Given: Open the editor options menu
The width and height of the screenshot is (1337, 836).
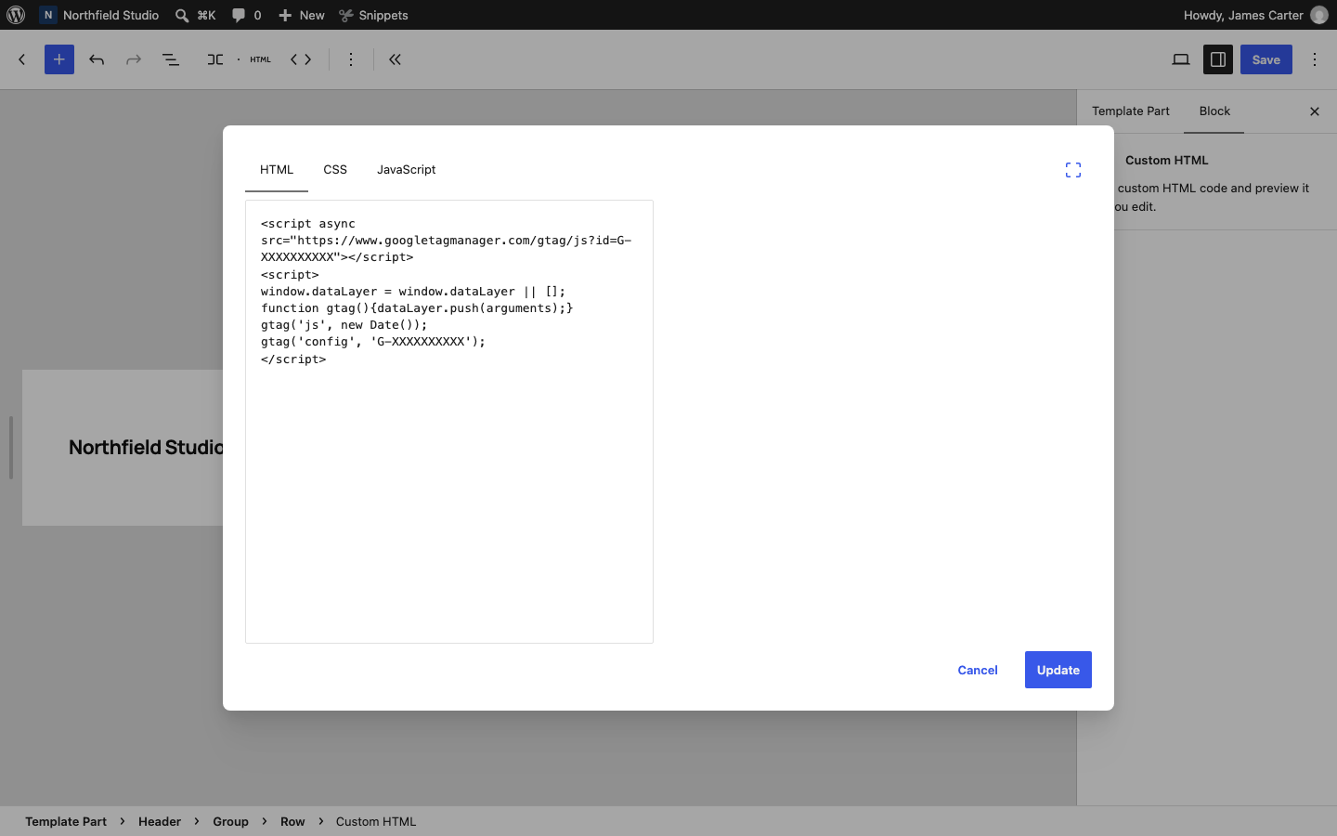Looking at the screenshot, I should pos(1315,59).
